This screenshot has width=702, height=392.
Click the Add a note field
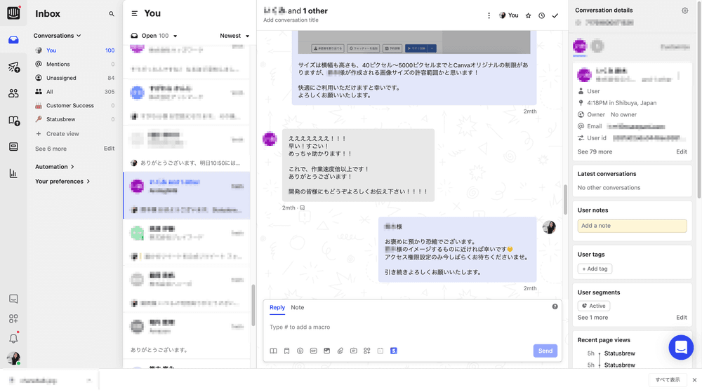tap(632, 226)
